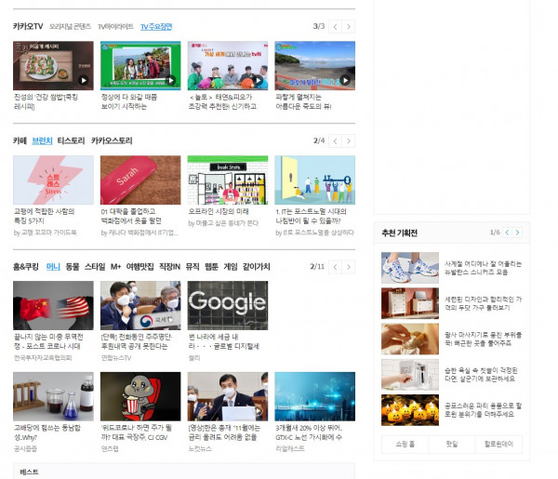Select the TV주요장면 tab

[x=156, y=27]
